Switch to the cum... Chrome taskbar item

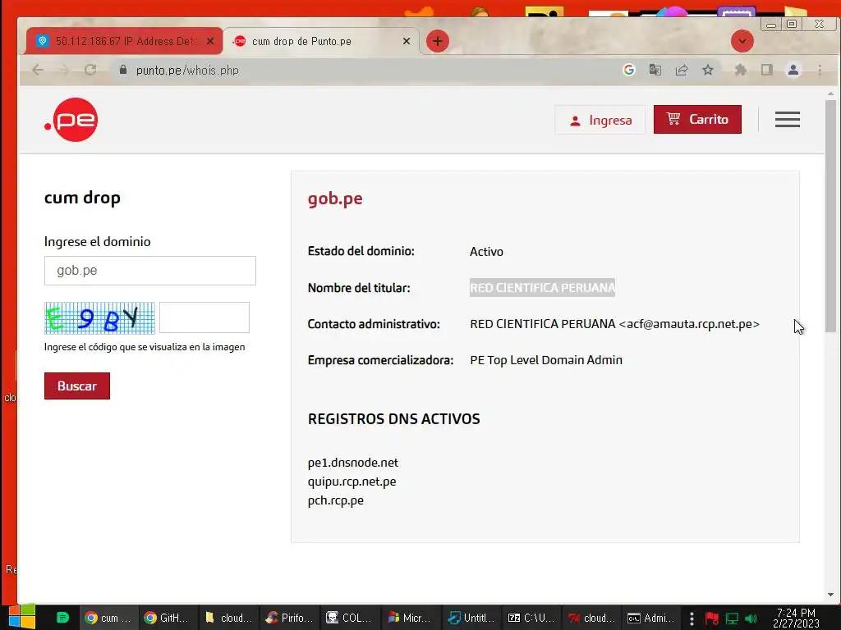[108, 618]
